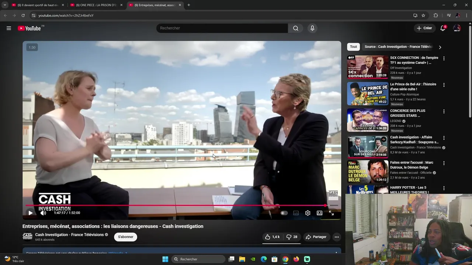Open a new browser tab
Screen dimensions: 472x265
(x=189, y=5)
